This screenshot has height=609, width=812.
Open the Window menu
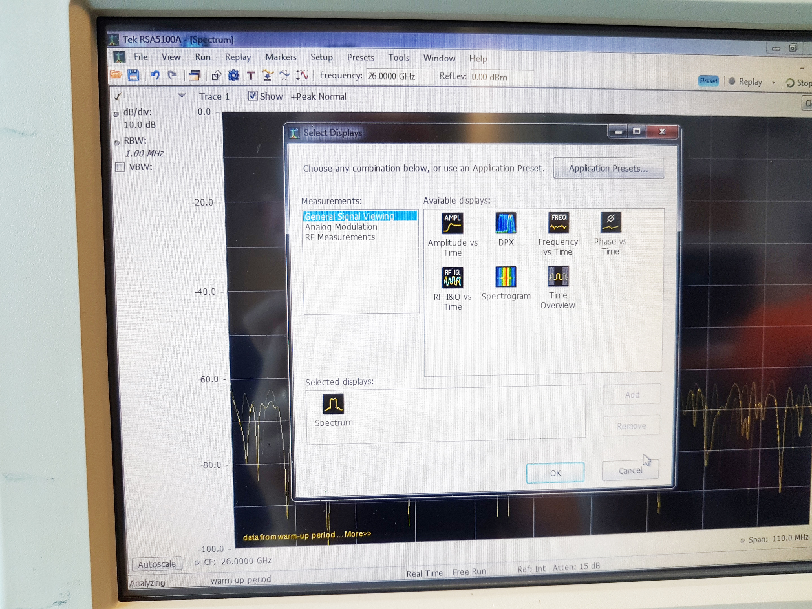click(439, 58)
